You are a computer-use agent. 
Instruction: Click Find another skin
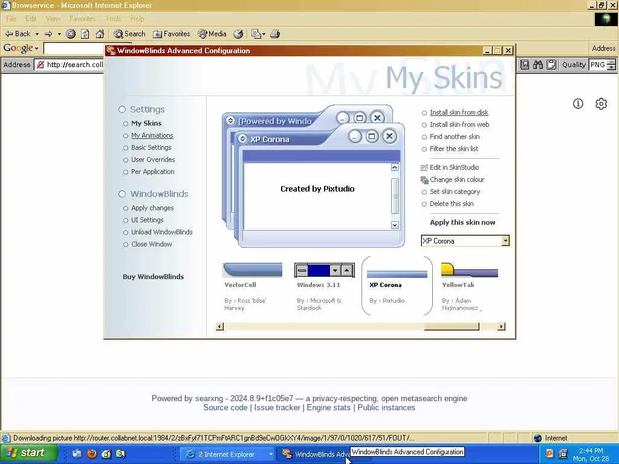[455, 137]
